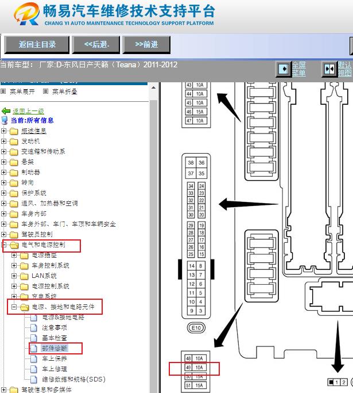The image size is (353, 393).
Task: Collapse the 电源、接地和电路元件 folder
Action: tap(14, 307)
